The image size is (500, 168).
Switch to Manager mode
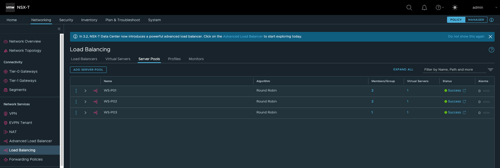pos(476,20)
